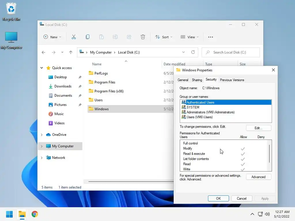Screen dimensions: 295x221
Task: Click the permissions list scrollbar
Action: [269, 154]
